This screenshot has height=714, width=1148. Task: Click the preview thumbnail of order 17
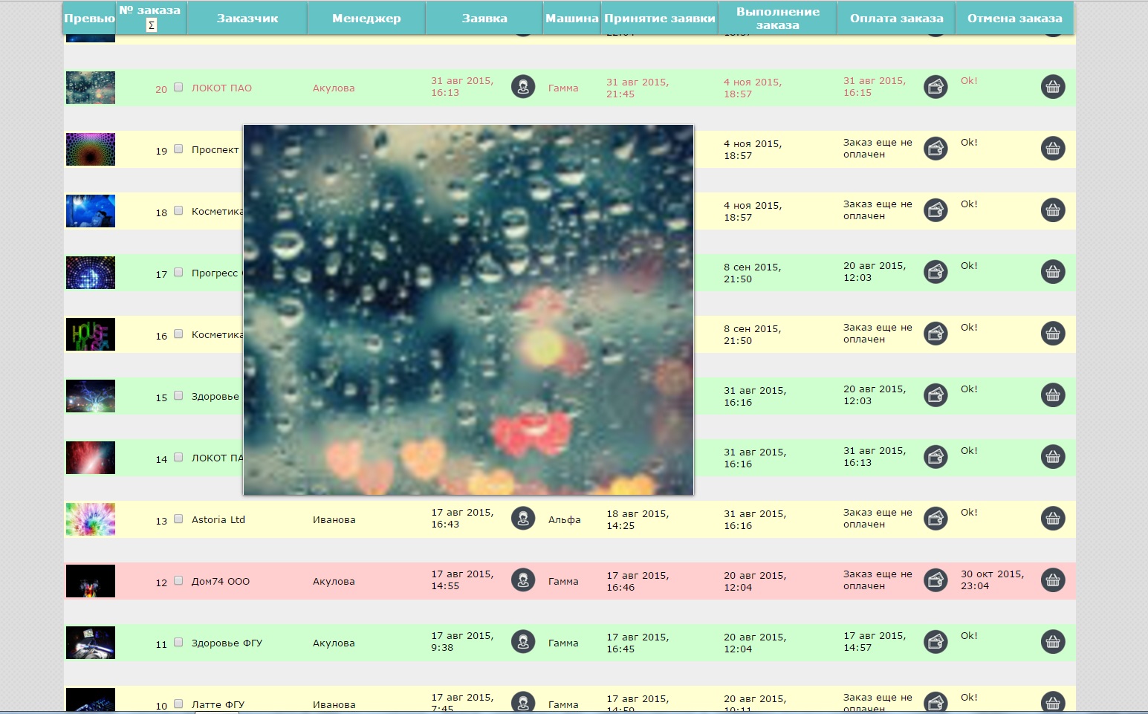point(91,273)
